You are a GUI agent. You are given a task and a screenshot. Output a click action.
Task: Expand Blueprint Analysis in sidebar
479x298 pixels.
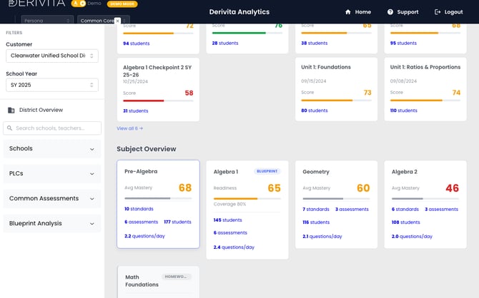point(52,224)
